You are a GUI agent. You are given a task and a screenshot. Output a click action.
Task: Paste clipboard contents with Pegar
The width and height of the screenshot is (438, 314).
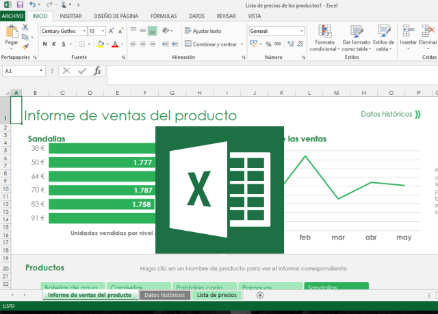point(12,35)
